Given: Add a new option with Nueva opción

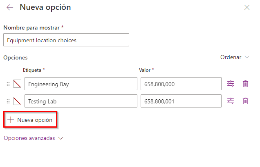Looking at the screenshot, I should pos(30,119).
